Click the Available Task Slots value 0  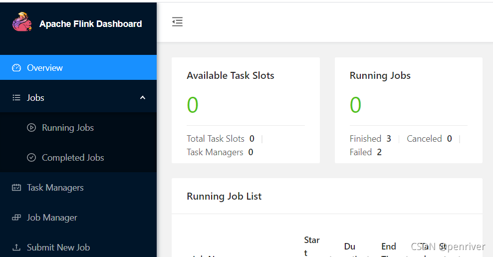coord(193,105)
